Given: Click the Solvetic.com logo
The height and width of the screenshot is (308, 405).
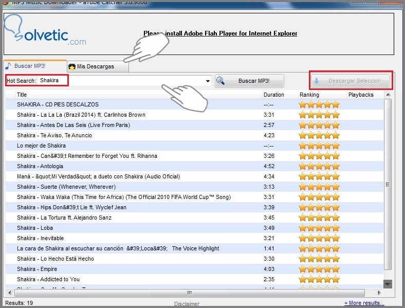Looking at the screenshot, I should coord(45,30).
